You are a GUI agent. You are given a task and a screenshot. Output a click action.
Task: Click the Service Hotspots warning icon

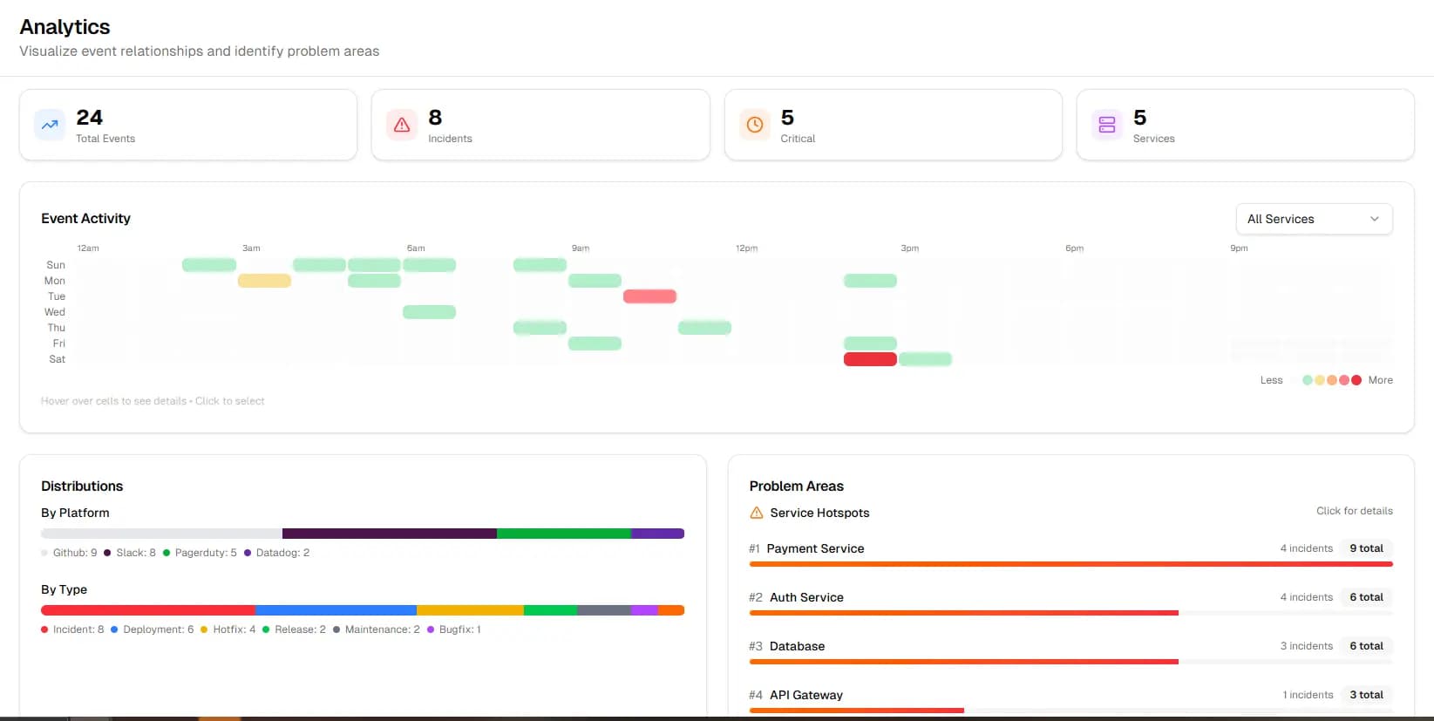tap(757, 513)
